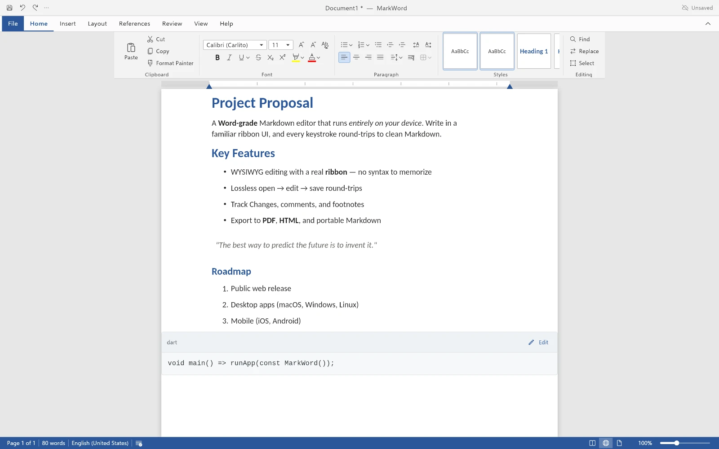Click the Unsaved cloud status

[x=697, y=8]
